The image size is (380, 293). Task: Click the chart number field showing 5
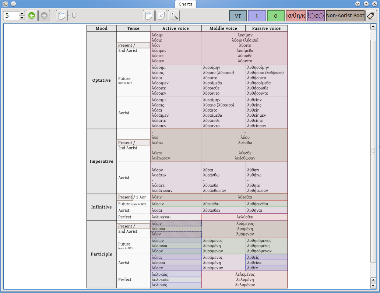pos(11,16)
